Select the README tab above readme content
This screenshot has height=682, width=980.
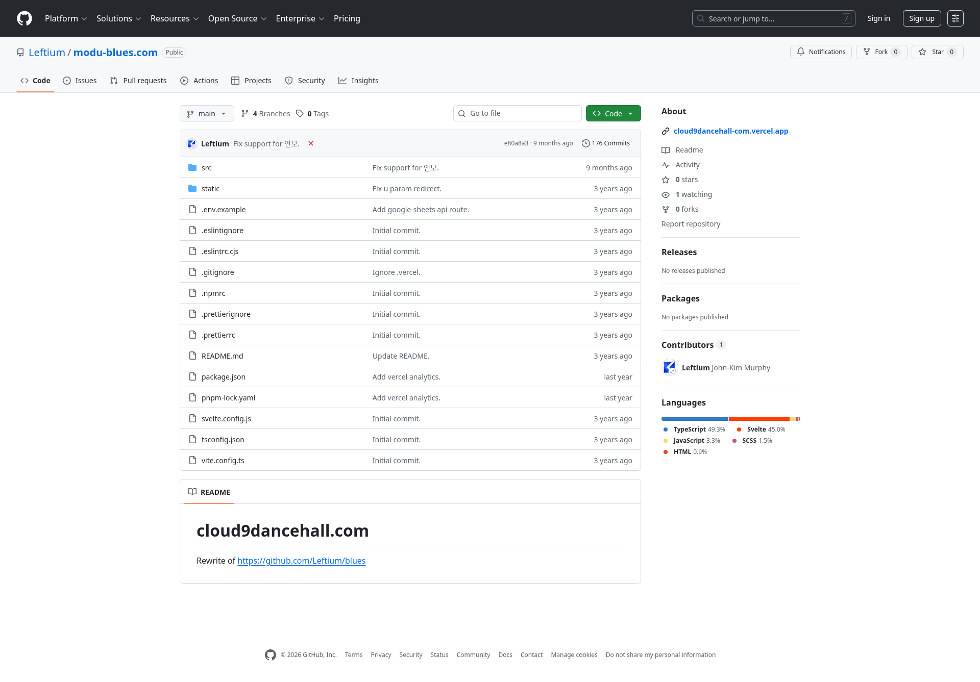click(x=209, y=492)
